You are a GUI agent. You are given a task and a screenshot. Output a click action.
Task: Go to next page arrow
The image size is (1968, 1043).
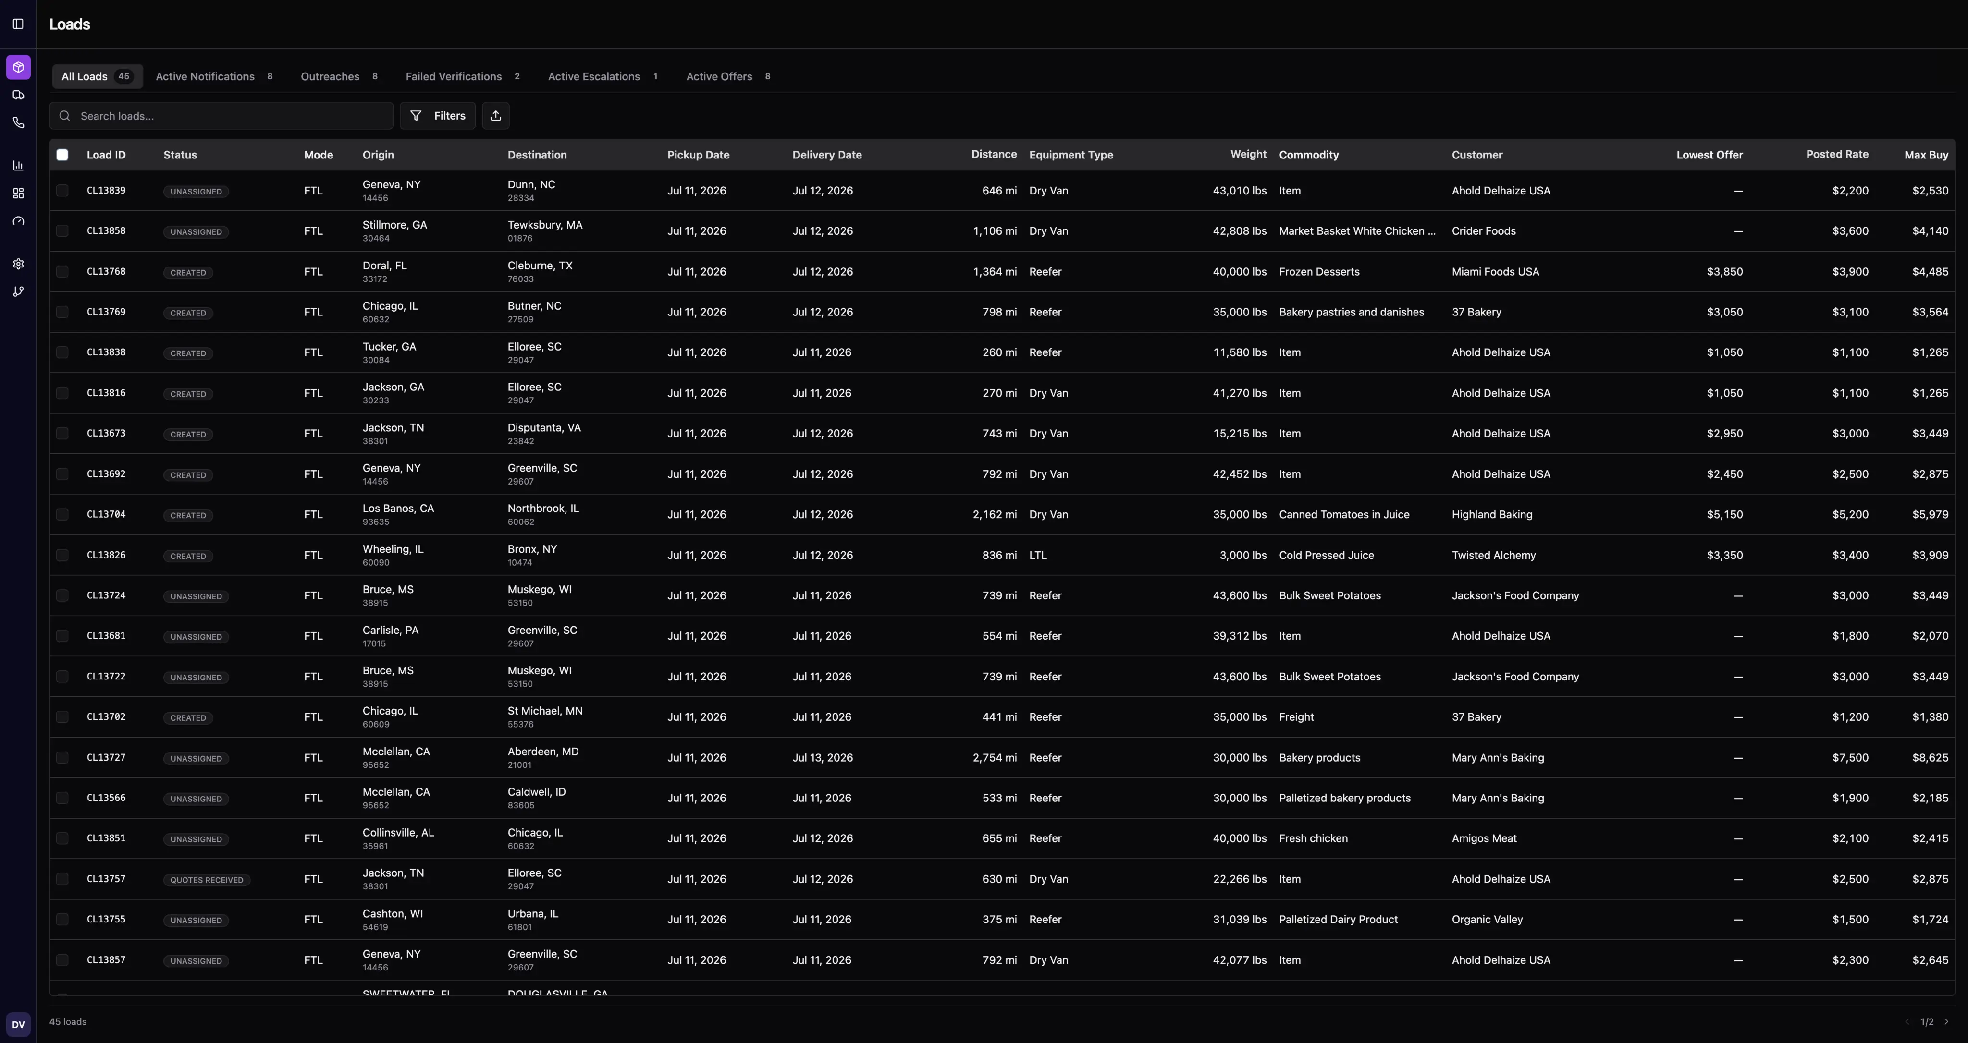point(1946,1021)
